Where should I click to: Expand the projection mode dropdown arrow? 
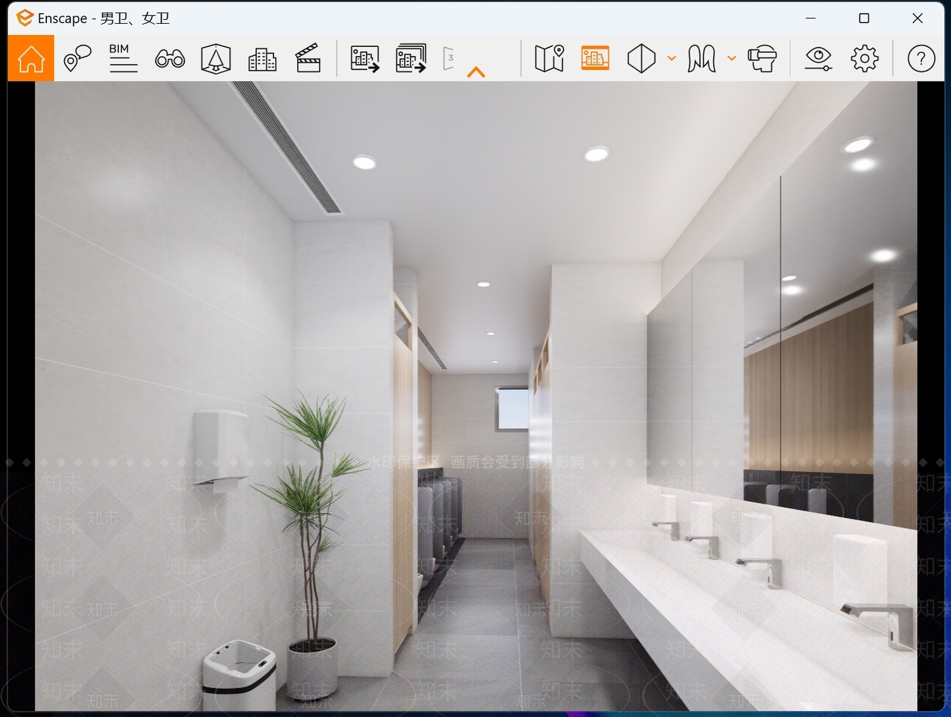click(x=672, y=58)
